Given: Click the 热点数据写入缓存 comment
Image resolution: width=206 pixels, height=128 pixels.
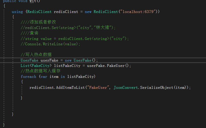Looking at the screenshot, I should [40, 71].
